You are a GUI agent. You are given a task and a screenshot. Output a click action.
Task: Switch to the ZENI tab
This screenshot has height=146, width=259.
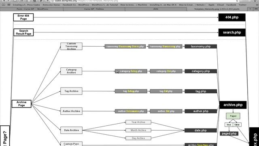156,9
